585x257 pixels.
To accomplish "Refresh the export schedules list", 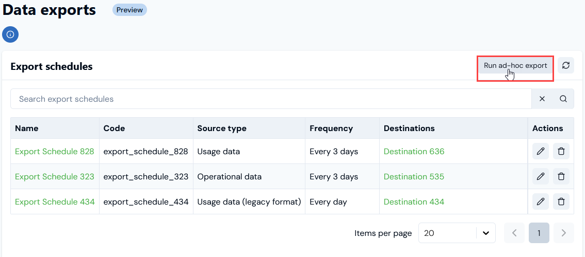I will coord(566,65).
